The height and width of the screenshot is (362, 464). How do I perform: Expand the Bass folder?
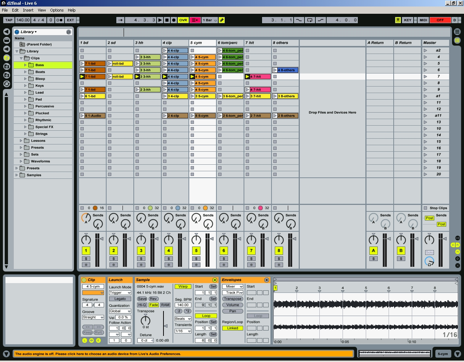coord(25,65)
